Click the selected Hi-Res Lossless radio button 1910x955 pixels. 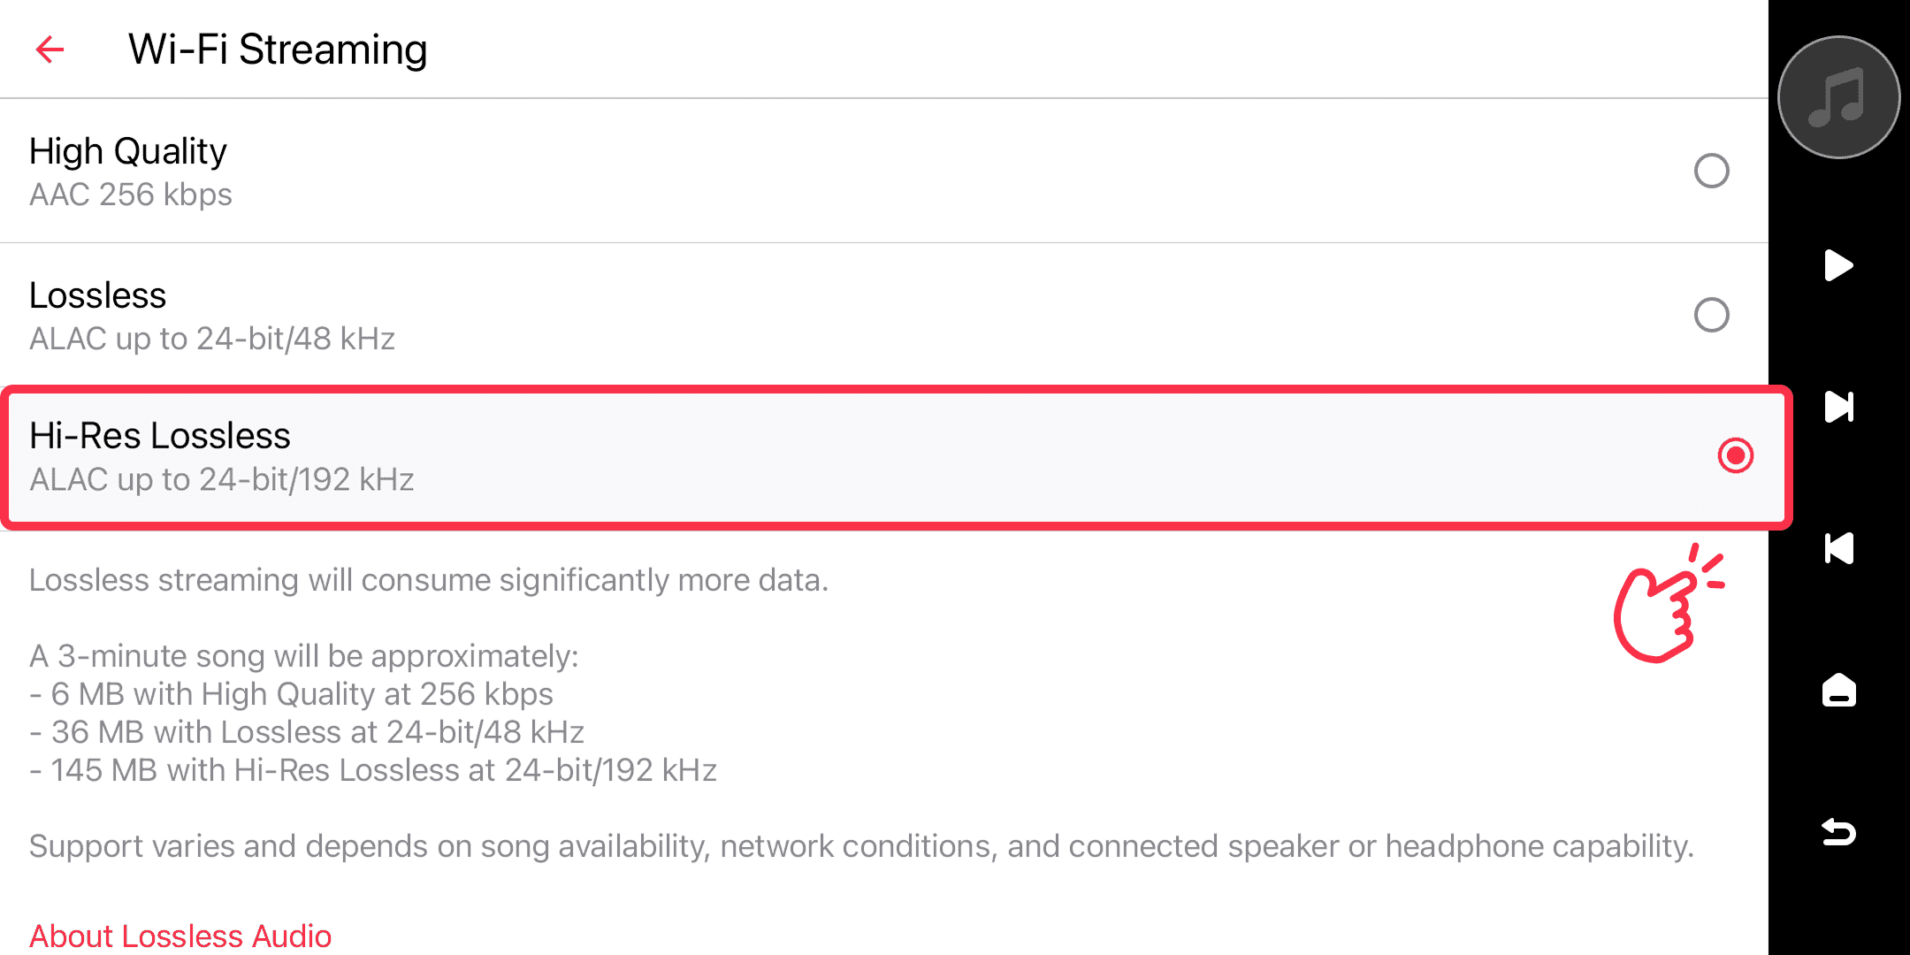point(1735,455)
